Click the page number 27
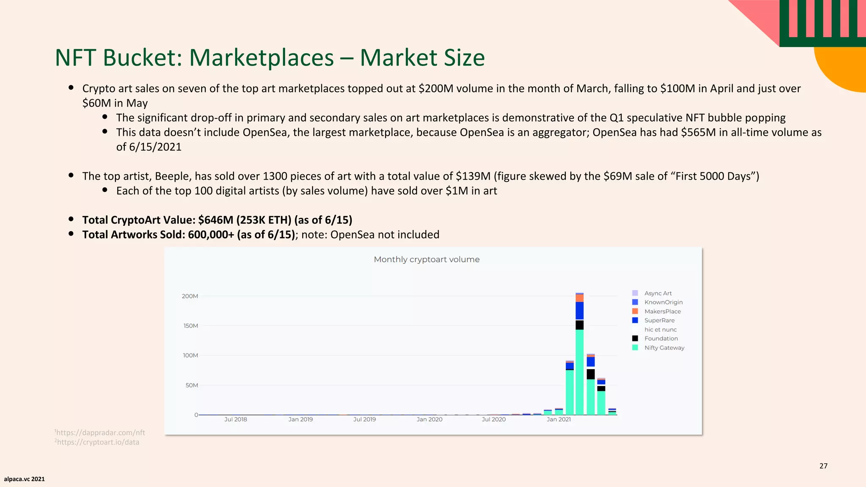The image size is (866, 487). (823, 466)
